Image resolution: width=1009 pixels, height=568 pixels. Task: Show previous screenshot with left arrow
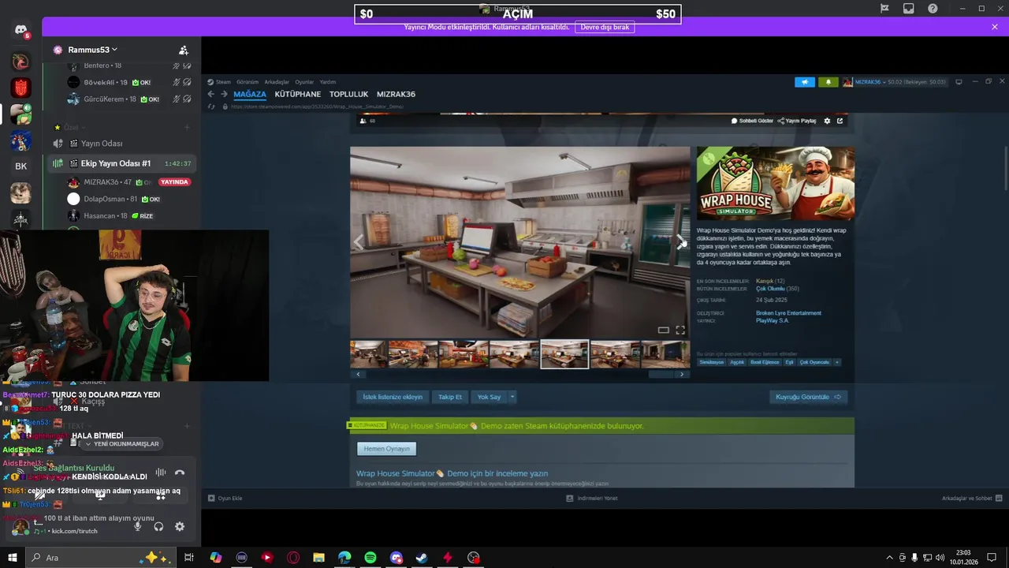(359, 242)
